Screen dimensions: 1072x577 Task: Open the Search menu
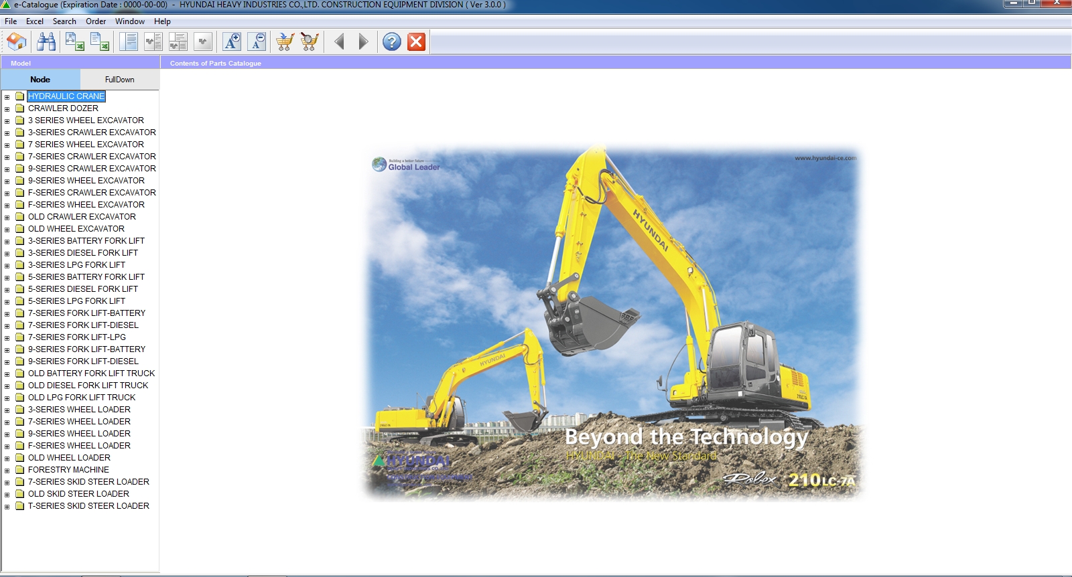(64, 21)
